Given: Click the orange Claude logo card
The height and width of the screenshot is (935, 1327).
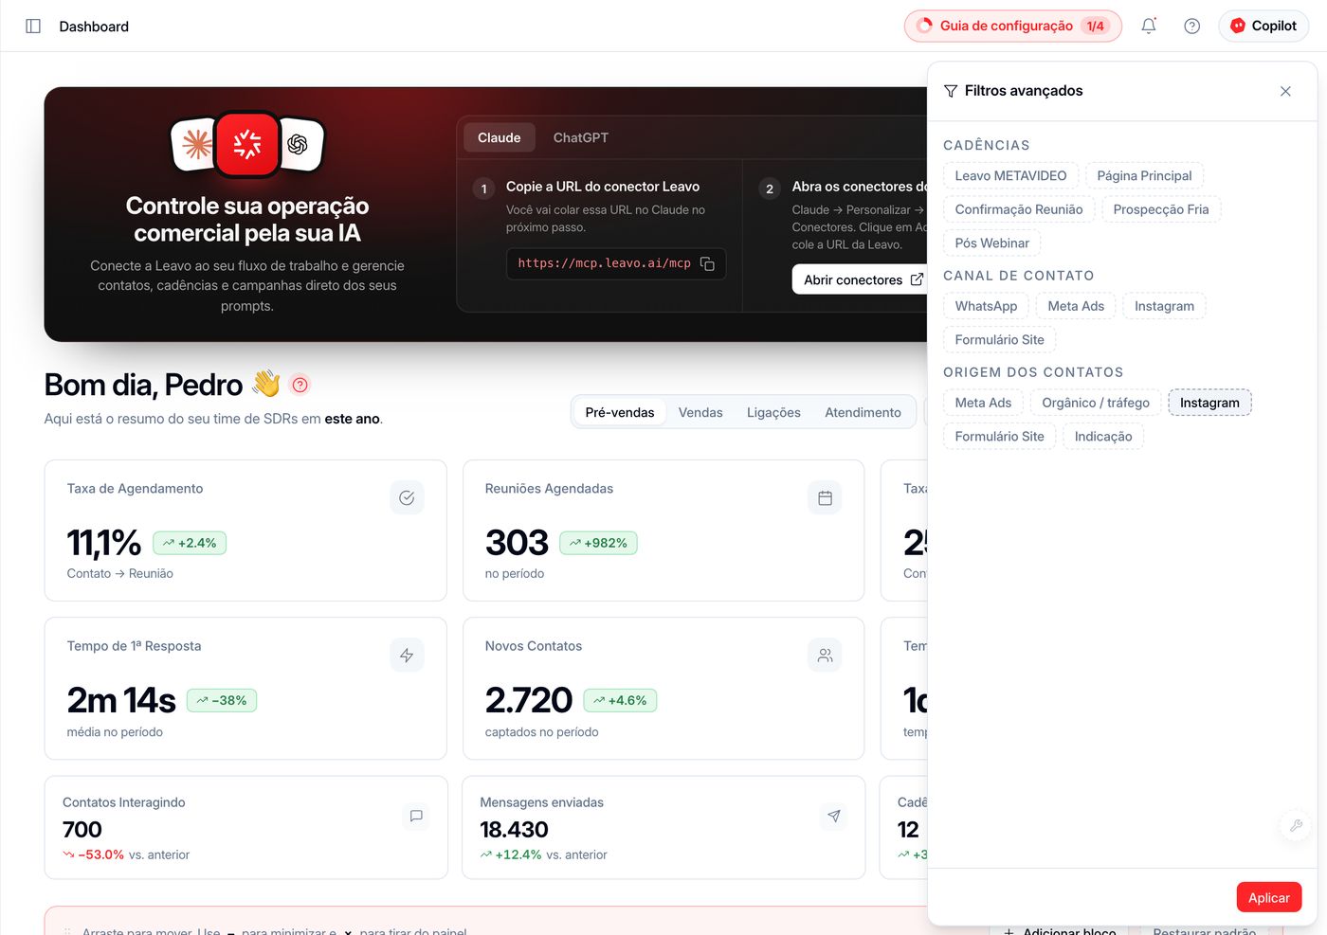Looking at the screenshot, I should point(195,144).
